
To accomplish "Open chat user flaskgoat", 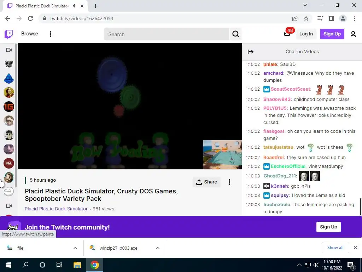I will [274, 131].
